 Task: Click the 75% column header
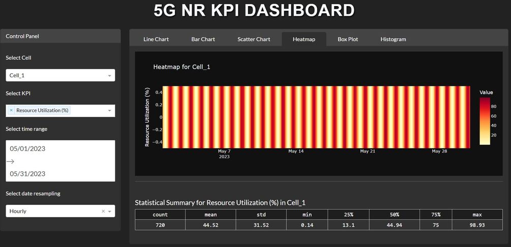(436, 214)
